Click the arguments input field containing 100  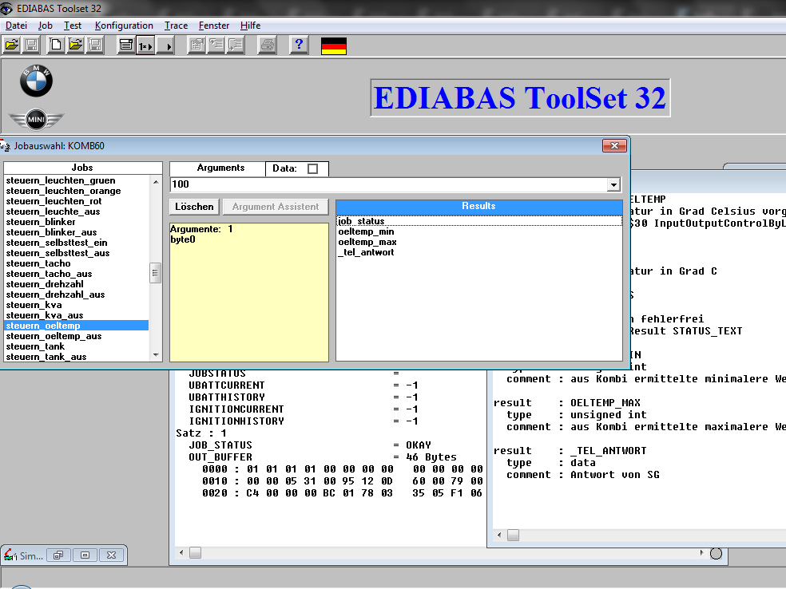[x=389, y=185]
